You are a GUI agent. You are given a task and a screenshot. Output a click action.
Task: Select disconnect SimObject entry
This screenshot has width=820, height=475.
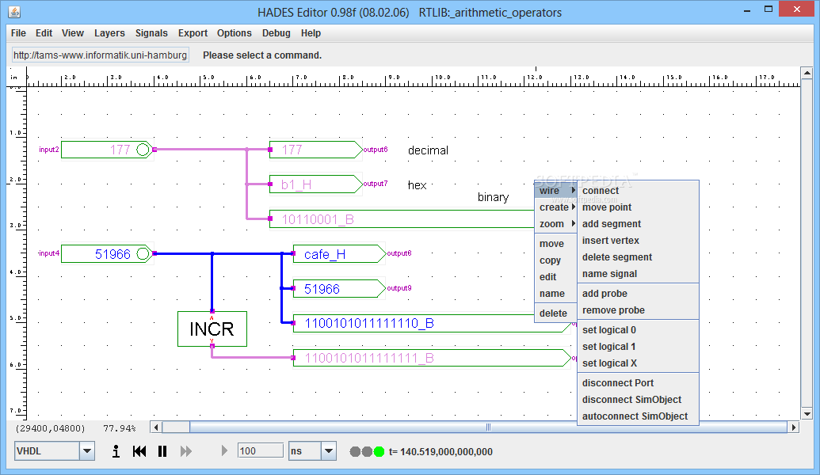pyautogui.click(x=638, y=400)
